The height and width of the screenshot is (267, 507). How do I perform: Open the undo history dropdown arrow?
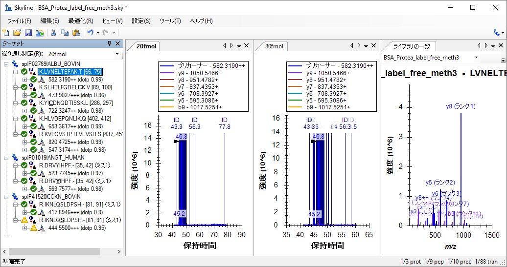[x=98, y=33]
